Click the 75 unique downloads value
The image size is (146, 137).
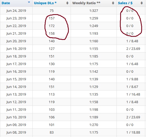coord(52,10)
